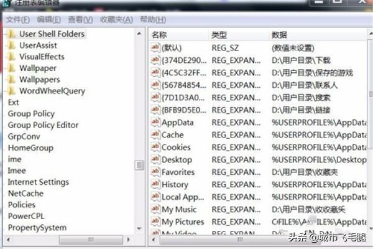373x249 pixels.
Task: Click the string icon for (默认) value
Action: click(x=155, y=48)
